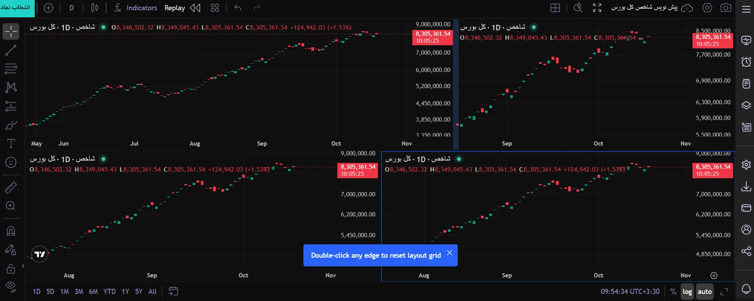The height and width of the screenshot is (301, 754).
Task: Open the Fibonacci retracement tools
Action: 11,68
